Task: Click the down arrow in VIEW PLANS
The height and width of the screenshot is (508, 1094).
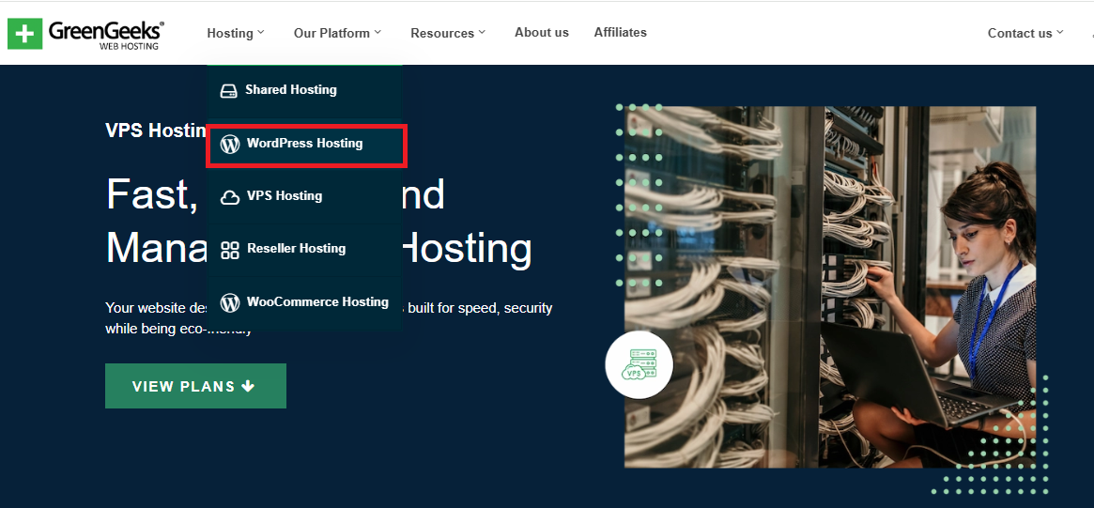Action: pos(248,386)
